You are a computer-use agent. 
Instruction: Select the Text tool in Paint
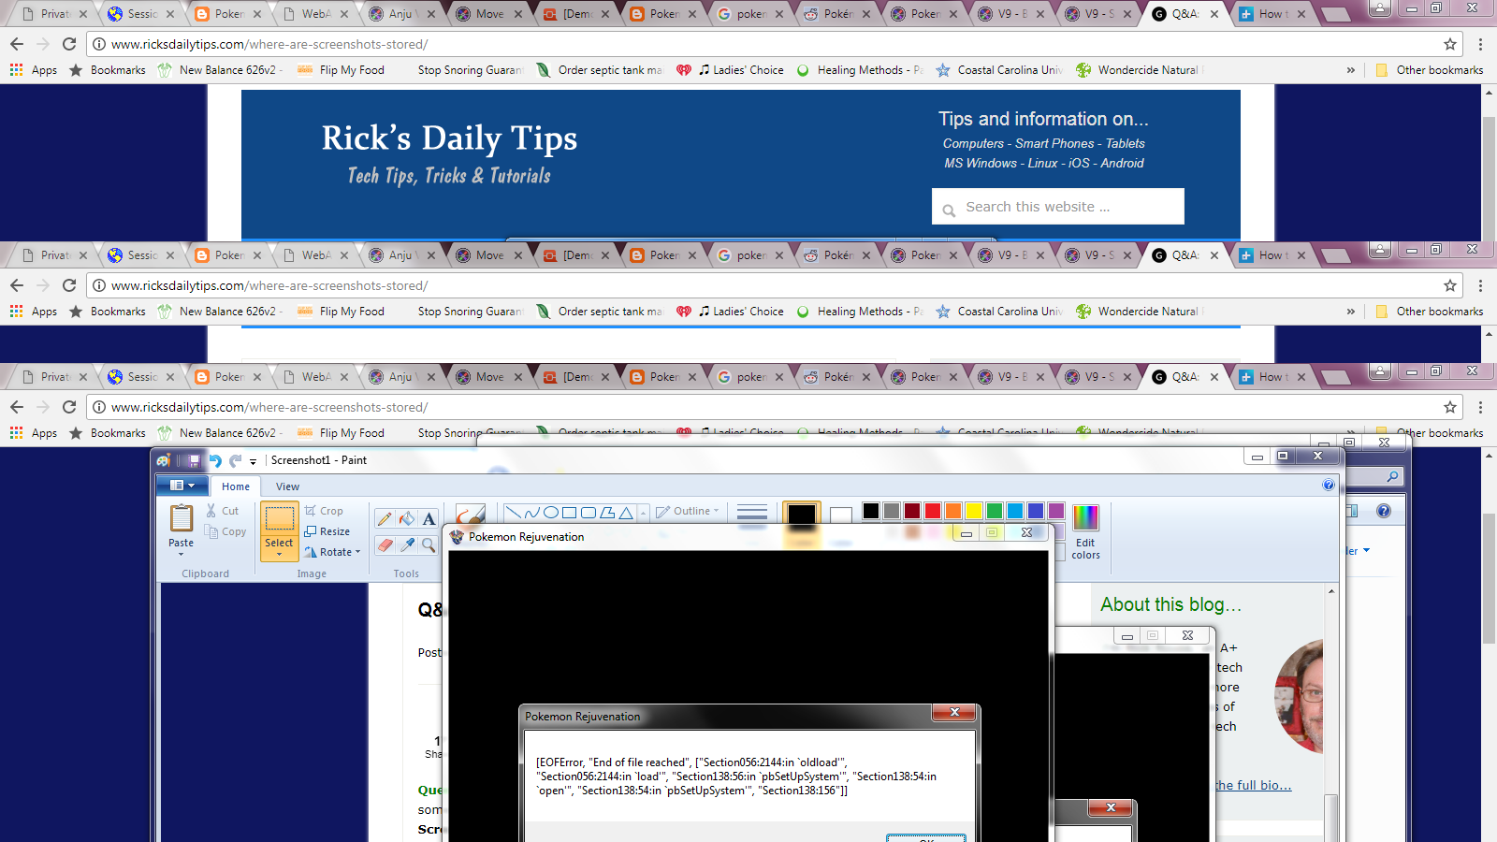point(429,519)
